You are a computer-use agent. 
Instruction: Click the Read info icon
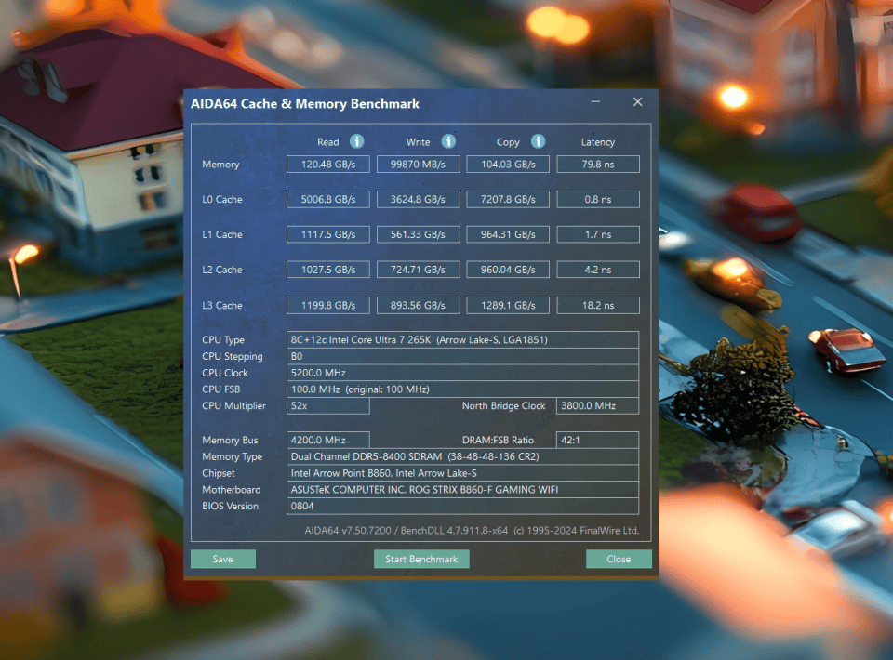coord(356,141)
